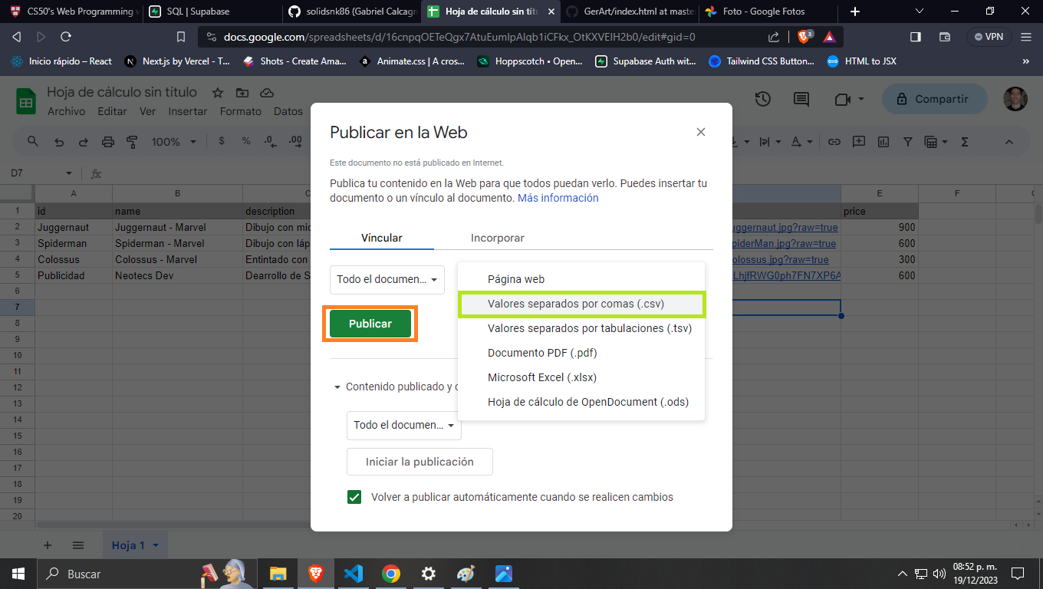Open the Meet camera dropdown arrow

coord(861,99)
